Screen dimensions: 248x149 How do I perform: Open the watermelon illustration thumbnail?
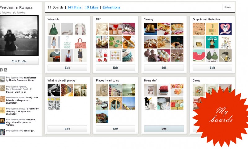199,56
